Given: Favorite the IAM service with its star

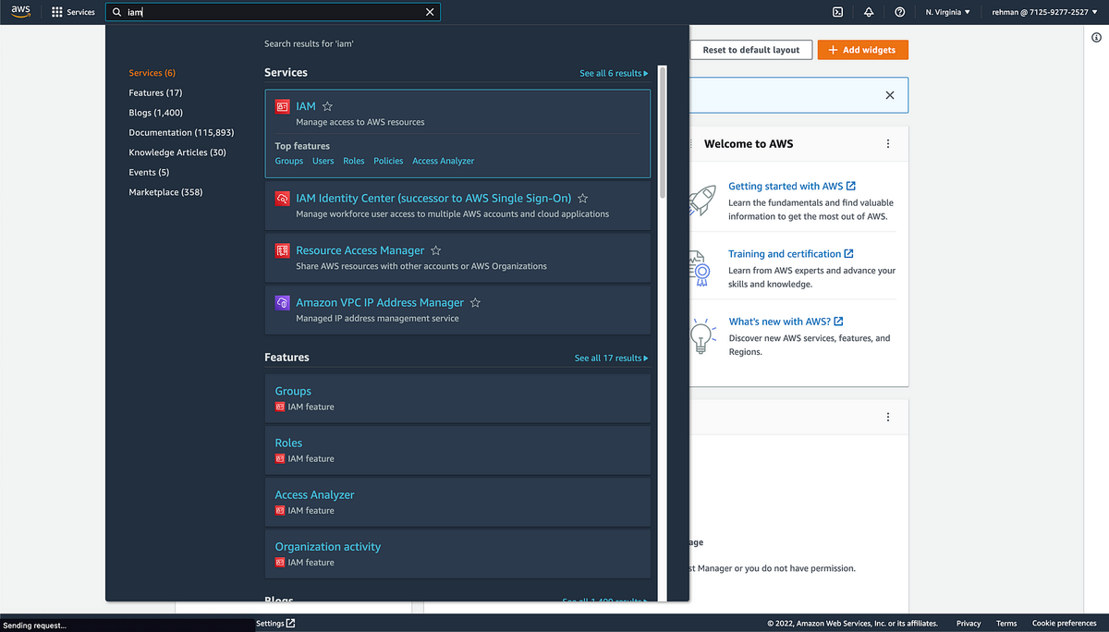Looking at the screenshot, I should click(x=327, y=106).
